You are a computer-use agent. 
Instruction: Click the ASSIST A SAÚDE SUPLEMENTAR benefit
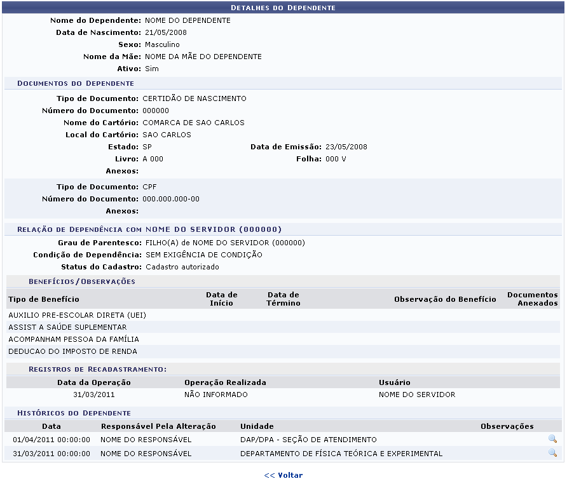coord(67,327)
